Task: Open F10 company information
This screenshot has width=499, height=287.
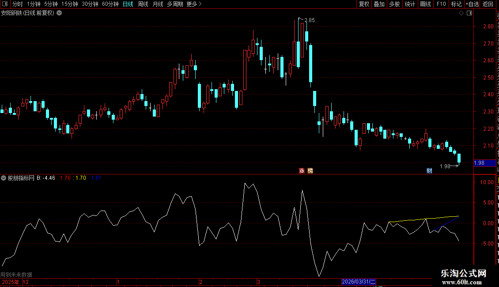Action: [x=441, y=4]
